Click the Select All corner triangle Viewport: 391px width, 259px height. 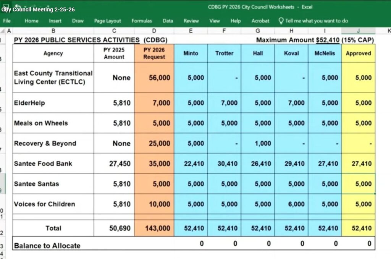[x=3, y=31]
